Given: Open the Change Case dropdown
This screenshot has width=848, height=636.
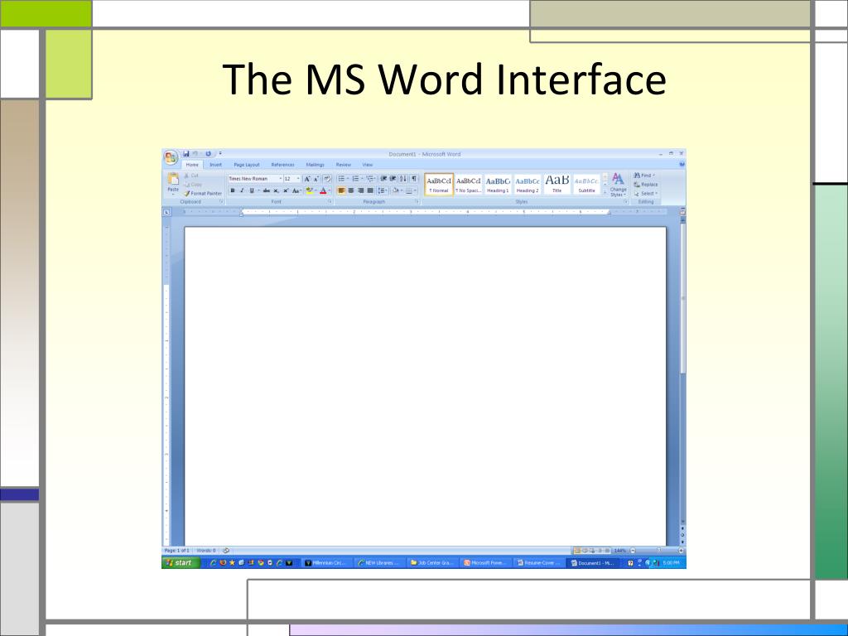Looking at the screenshot, I should (296, 190).
